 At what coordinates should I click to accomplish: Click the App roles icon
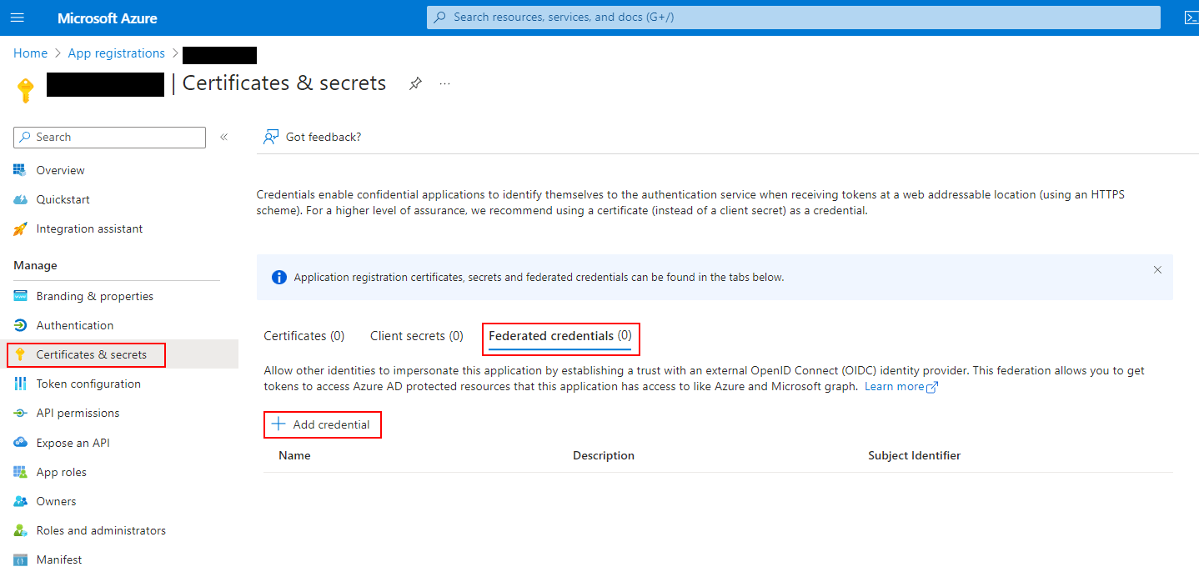click(x=20, y=472)
